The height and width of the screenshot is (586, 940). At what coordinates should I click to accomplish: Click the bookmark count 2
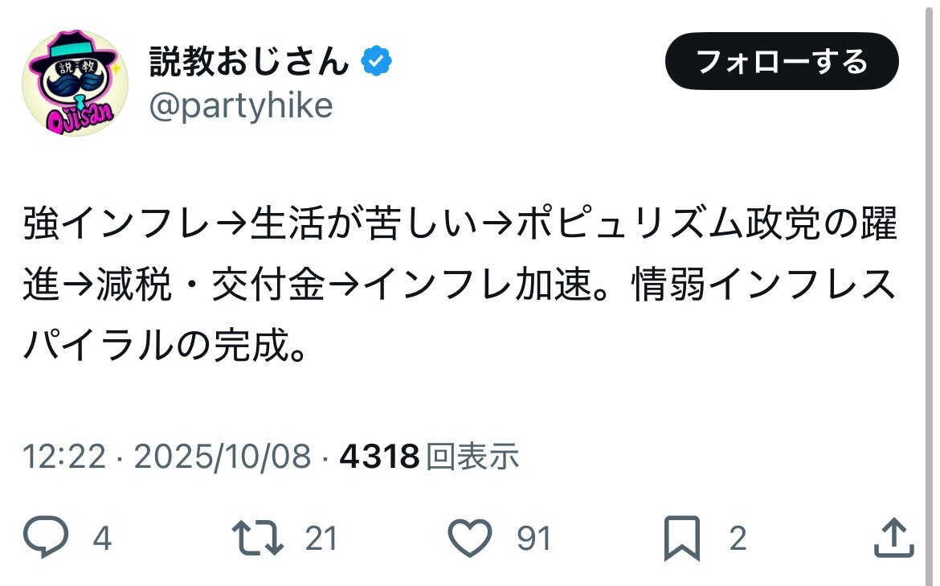pyautogui.click(x=738, y=538)
